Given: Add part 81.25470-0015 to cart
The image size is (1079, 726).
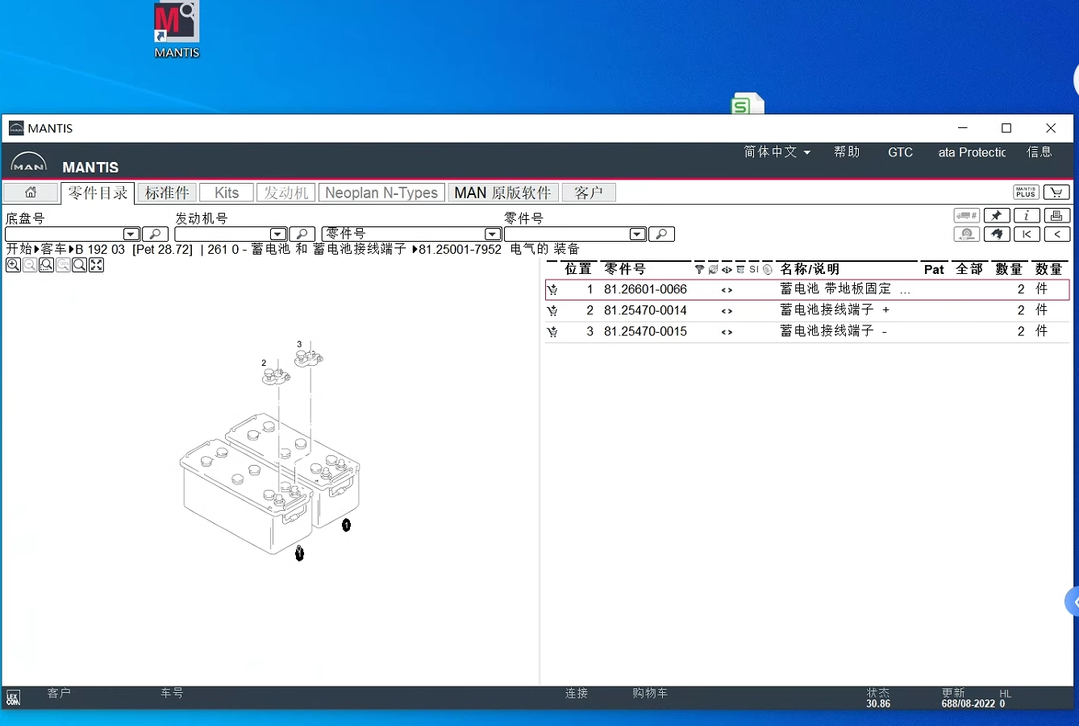Looking at the screenshot, I should pyautogui.click(x=552, y=332).
